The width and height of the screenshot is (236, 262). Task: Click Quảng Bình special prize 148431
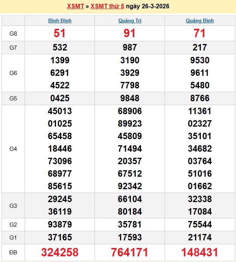pos(200,253)
